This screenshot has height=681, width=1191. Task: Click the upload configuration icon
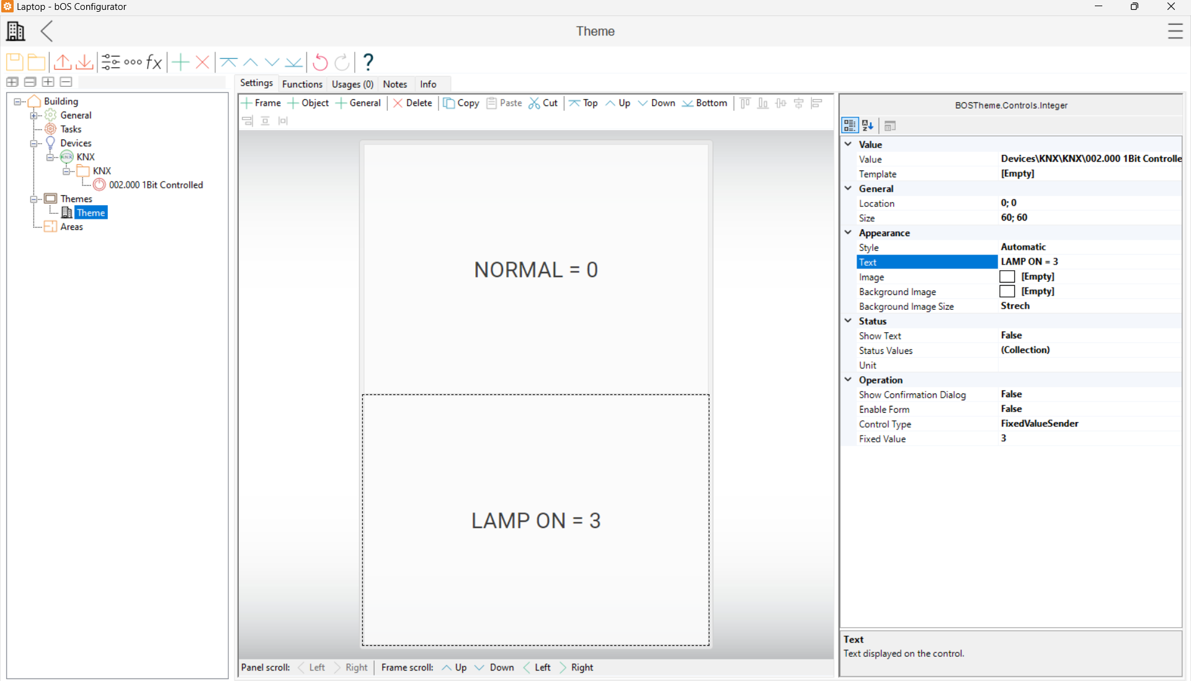[62, 62]
